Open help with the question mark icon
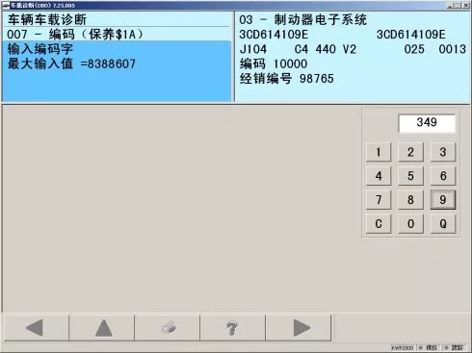Screen dimensions: 472x353 [233, 328]
